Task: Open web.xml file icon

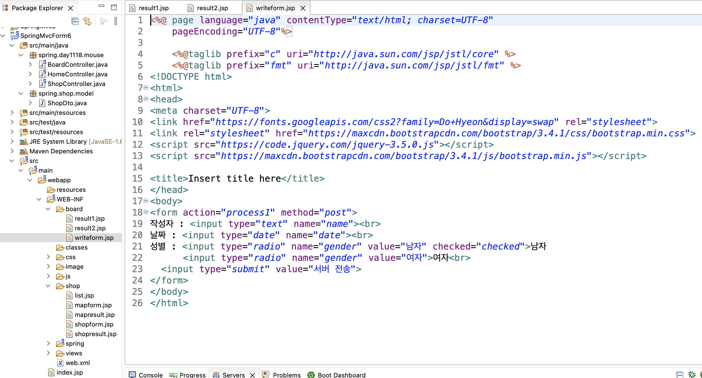Action: click(x=60, y=363)
